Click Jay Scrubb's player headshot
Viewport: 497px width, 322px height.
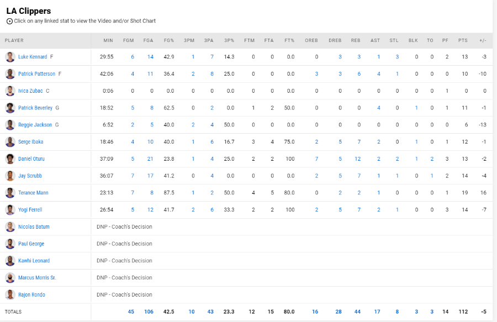click(10, 176)
